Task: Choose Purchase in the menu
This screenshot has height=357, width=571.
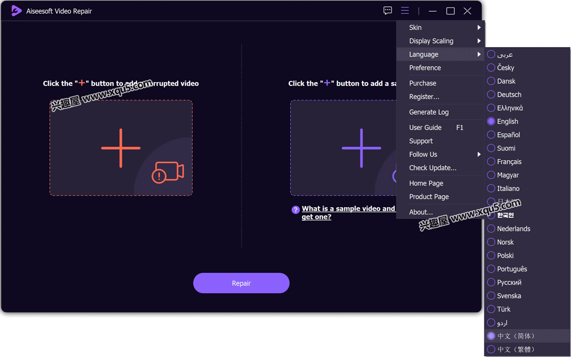Action: 440,83
